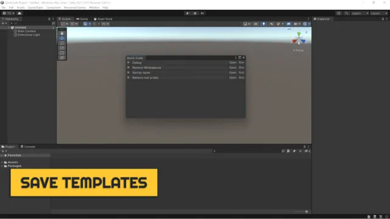Open Quick Code window options menu

point(236,58)
